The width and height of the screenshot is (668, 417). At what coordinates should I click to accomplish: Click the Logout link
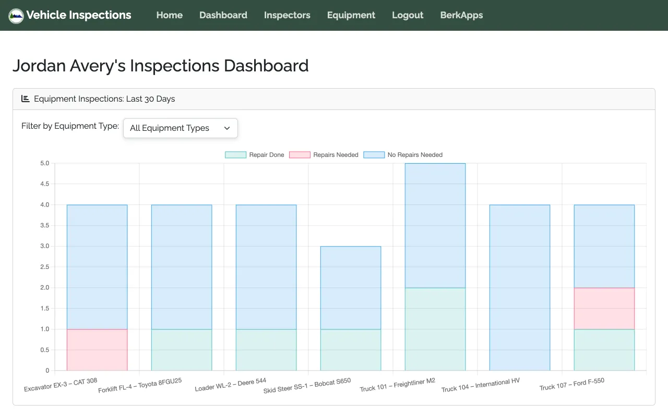408,15
